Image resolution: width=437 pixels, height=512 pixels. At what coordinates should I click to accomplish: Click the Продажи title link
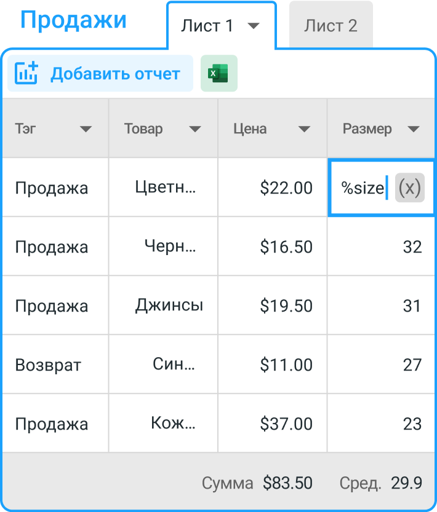[x=73, y=20]
